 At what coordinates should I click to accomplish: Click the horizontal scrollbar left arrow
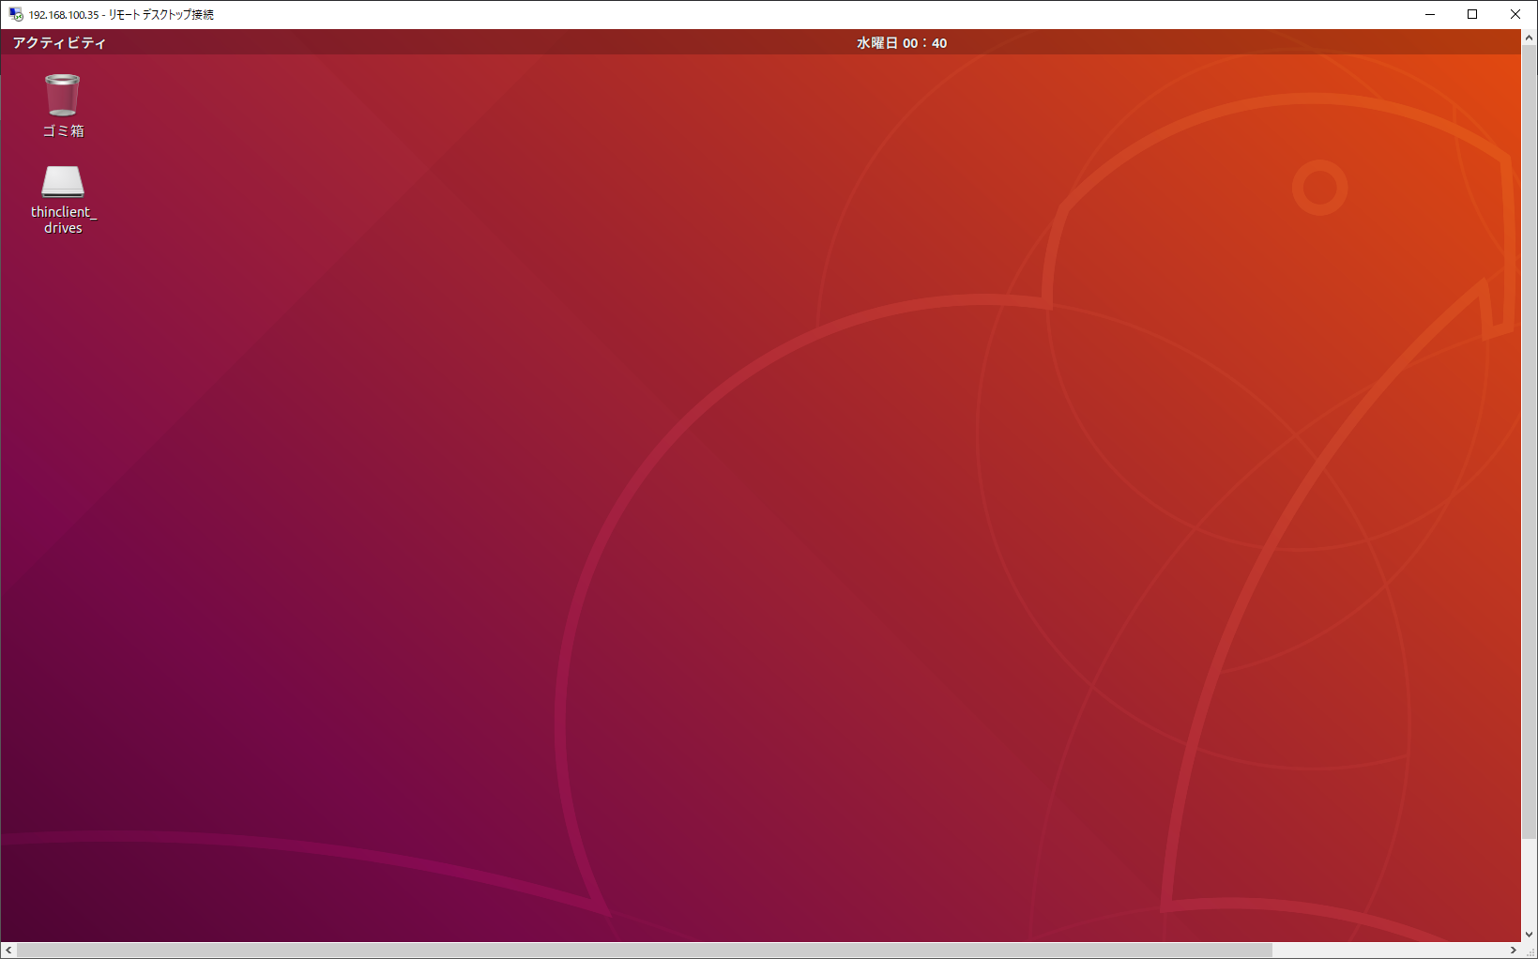point(8,951)
